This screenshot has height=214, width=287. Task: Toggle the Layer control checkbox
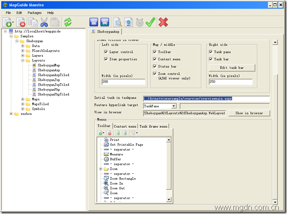[106, 52]
